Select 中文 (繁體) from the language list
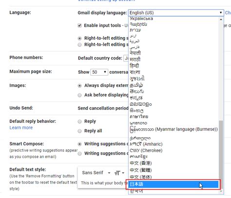231x198 pixels. click(173, 170)
